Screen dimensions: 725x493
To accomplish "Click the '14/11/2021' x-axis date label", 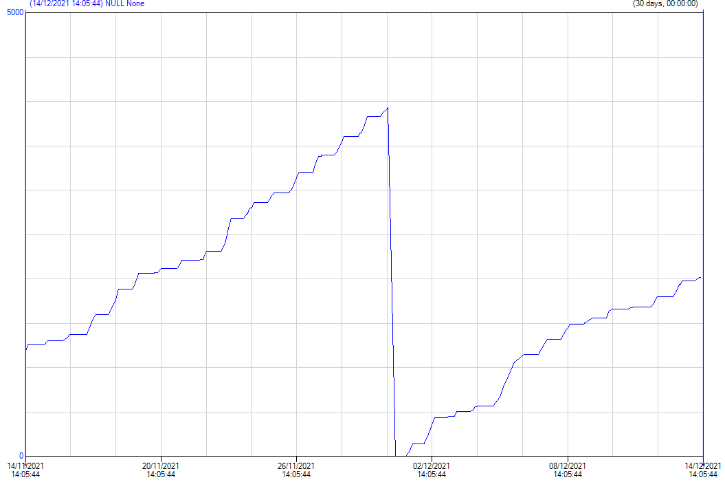I will coord(25,465).
